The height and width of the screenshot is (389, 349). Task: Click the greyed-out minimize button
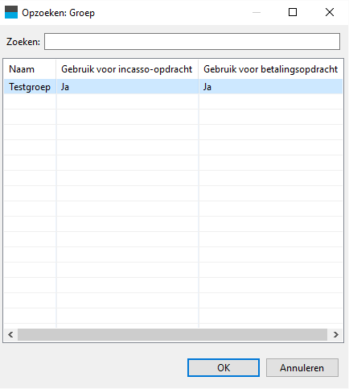click(x=257, y=12)
